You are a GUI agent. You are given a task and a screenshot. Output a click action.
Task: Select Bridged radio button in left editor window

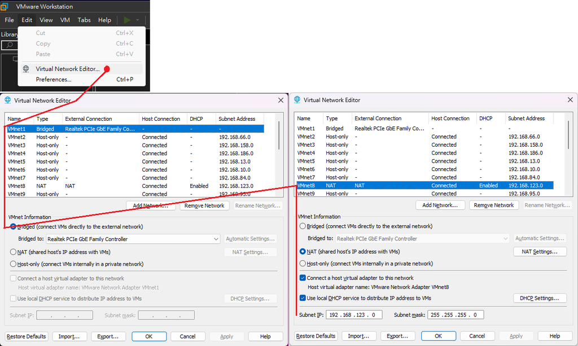point(14,226)
